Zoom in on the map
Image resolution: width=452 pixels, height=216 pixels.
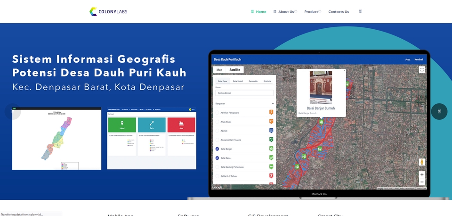[x=422, y=174]
